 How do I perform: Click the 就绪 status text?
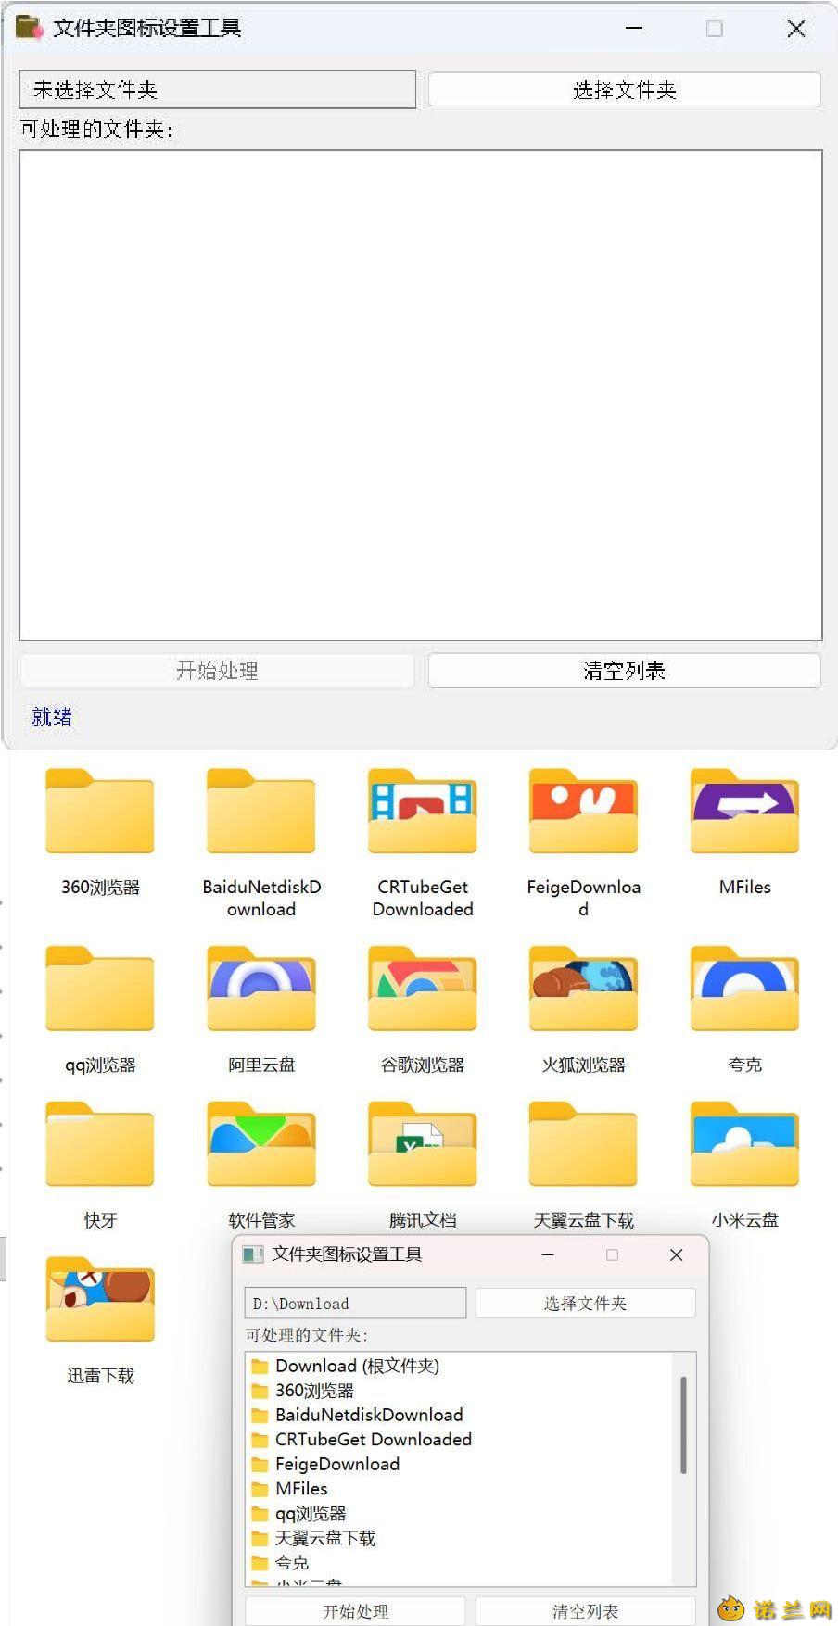[x=52, y=717]
